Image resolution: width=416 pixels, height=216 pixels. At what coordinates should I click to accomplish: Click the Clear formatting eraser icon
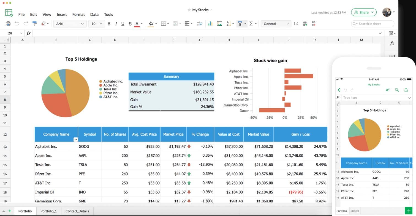click(43, 24)
